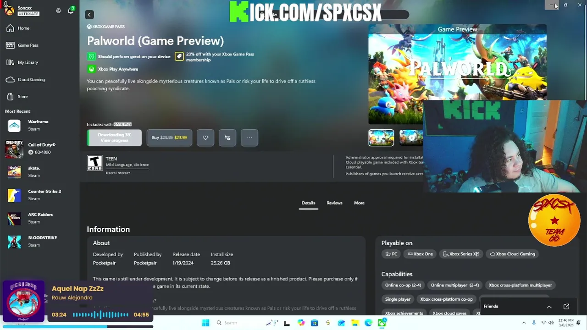Click Online multiplayer (2-4) capability
Screen dimensions: 587x330
pos(454,285)
